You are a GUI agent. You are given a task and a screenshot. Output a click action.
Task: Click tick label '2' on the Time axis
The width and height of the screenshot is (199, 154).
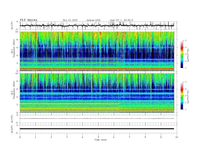click(51, 137)
